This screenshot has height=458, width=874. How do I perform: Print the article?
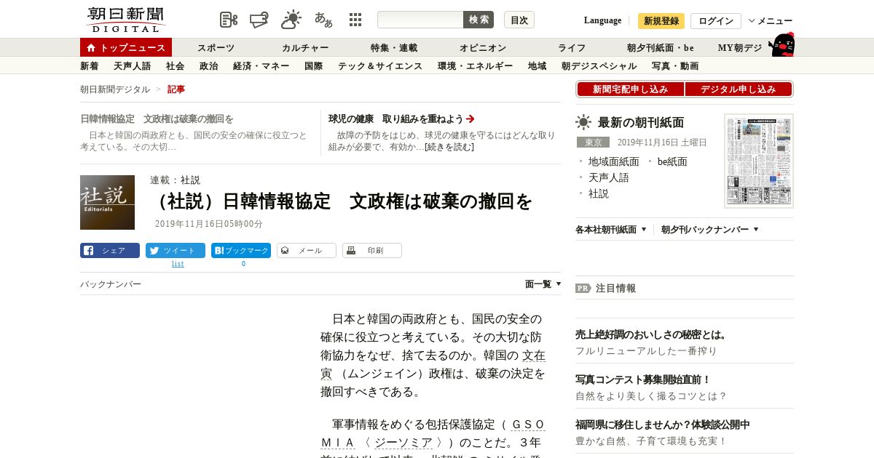(372, 250)
